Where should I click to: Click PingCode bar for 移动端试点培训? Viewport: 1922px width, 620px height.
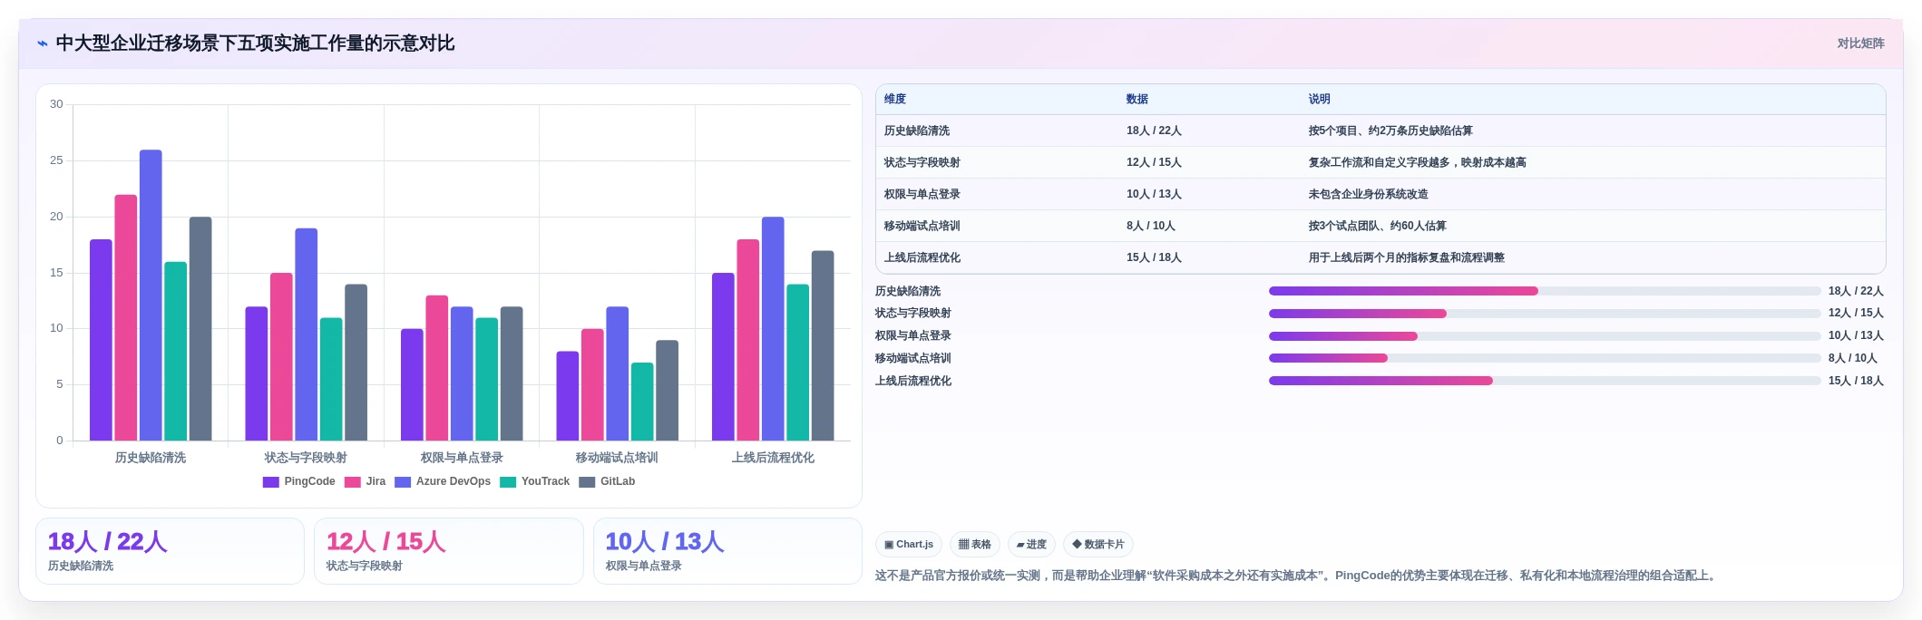(x=568, y=396)
